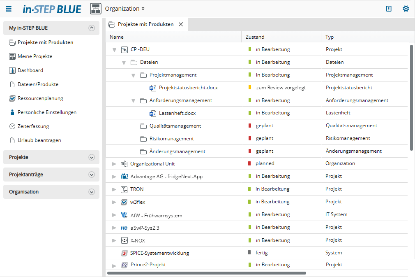415x277 pixels.
Task: Click the notification alert icon
Action: [389, 9]
